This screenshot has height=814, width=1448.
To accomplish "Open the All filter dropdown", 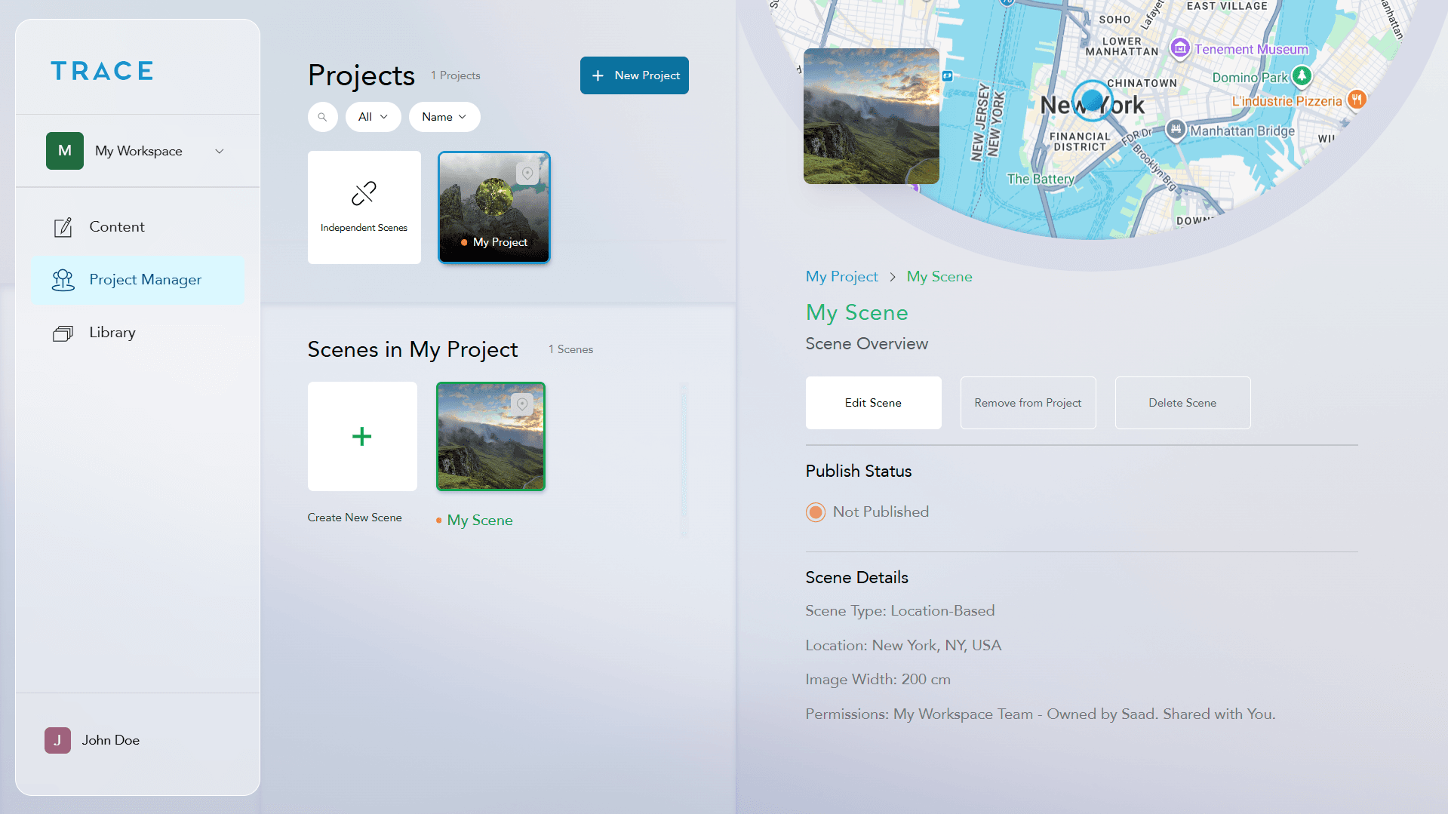I will (x=373, y=117).
